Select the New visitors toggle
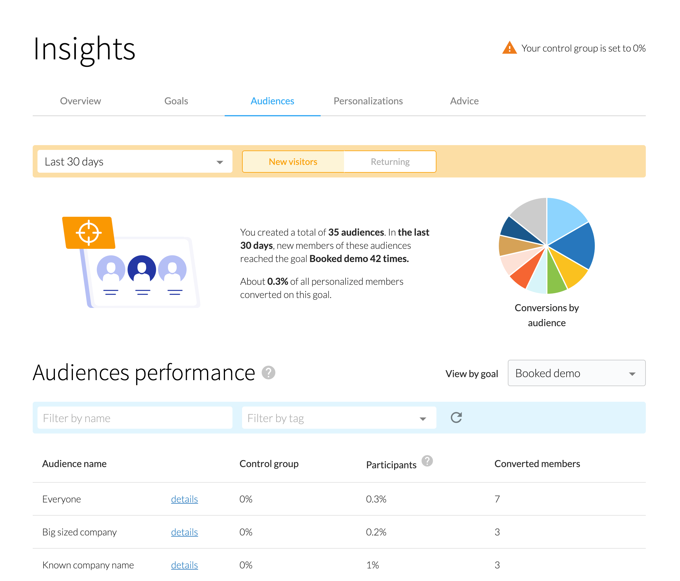The height and width of the screenshot is (581, 680). pyautogui.click(x=293, y=161)
